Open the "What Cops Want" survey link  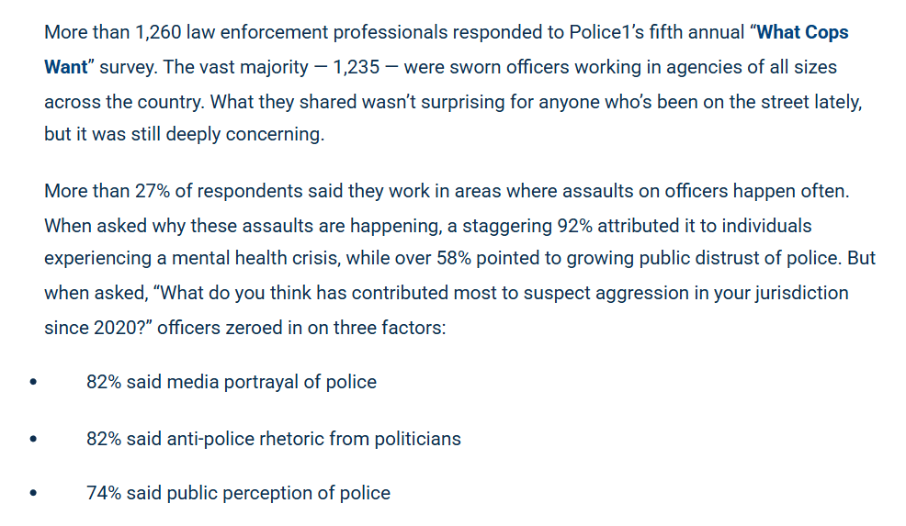click(802, 32)
